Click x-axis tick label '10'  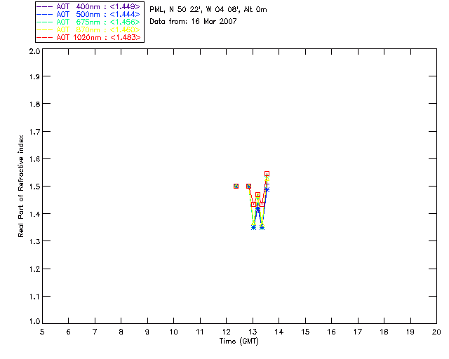[x=173, y=332]
